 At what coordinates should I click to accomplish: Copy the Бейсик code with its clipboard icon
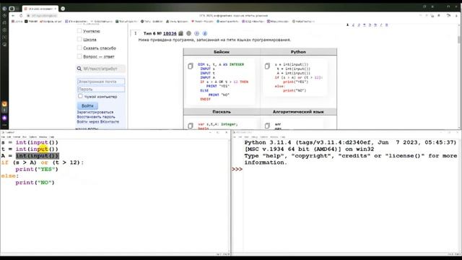(191, 66)
